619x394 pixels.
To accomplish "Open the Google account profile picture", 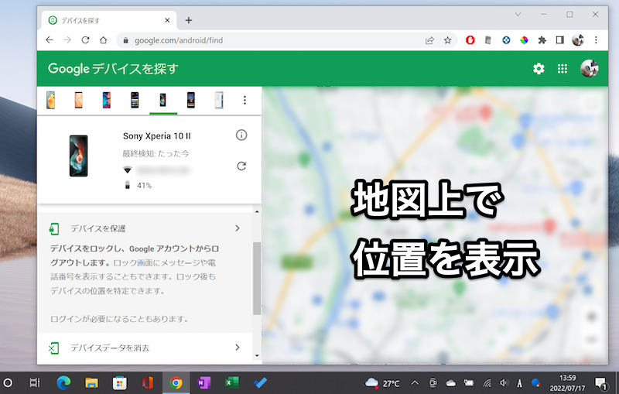I will pos(589,69).
